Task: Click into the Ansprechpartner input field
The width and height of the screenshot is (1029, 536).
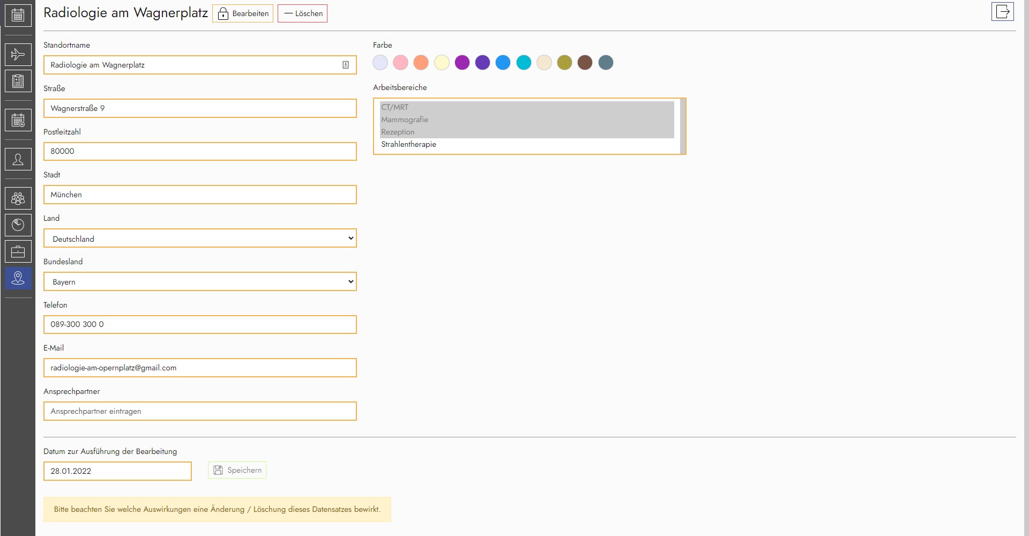Action: point(200,411)
